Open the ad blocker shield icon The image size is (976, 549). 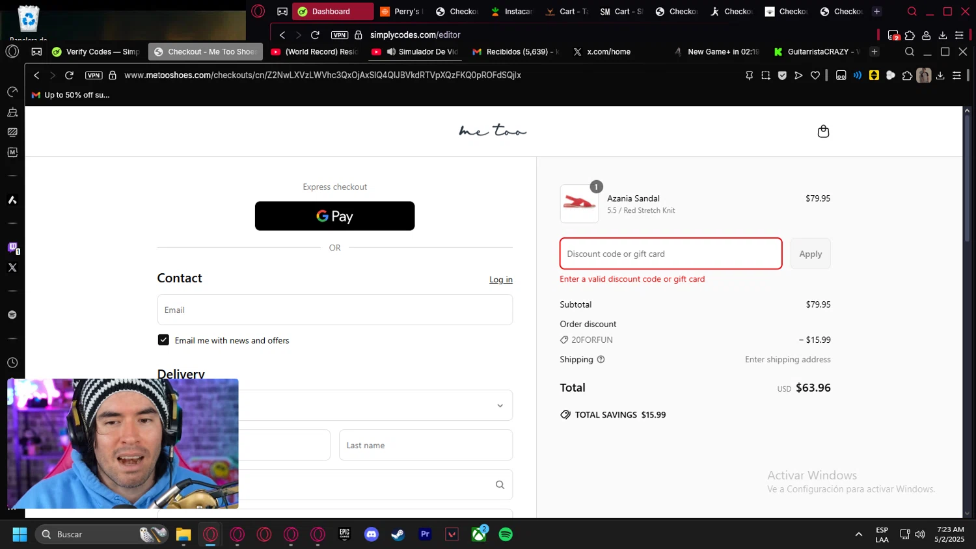(782, 75)
